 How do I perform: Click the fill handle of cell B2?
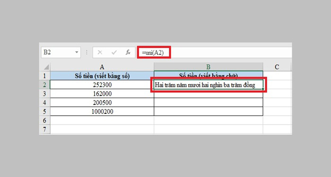263,89
